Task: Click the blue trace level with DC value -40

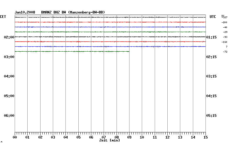Action: pyautogui.click(x=110, y=27)
